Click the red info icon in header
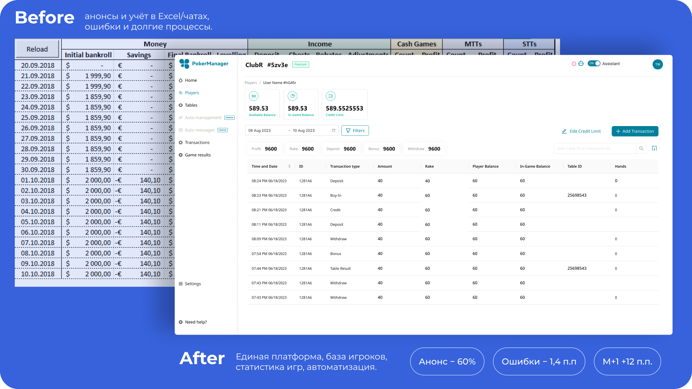The image size is (692, 389). (x=574, y=64)
